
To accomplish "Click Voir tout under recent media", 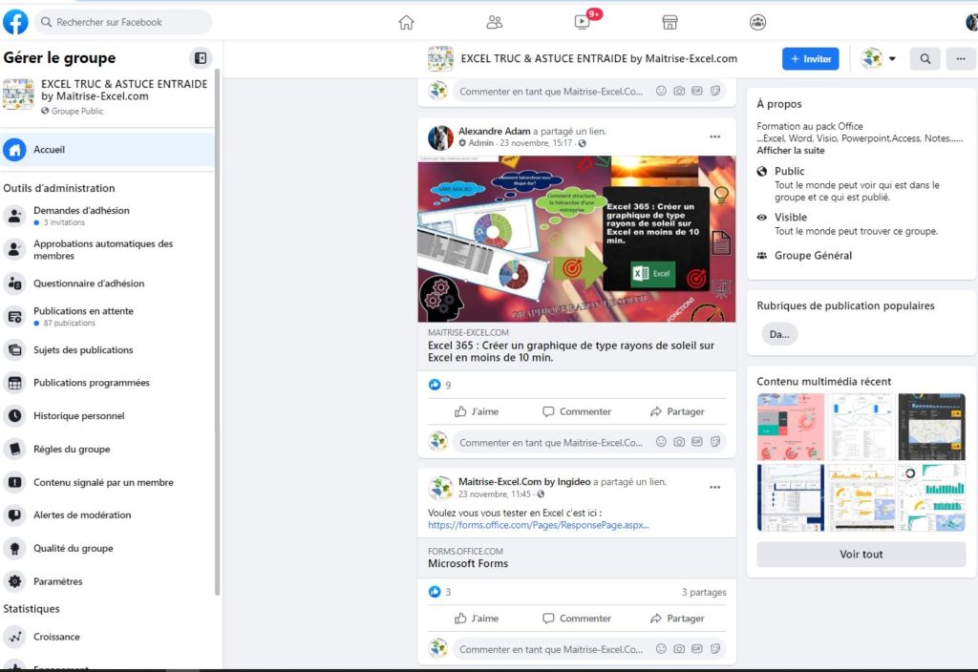I will point(861,555).
